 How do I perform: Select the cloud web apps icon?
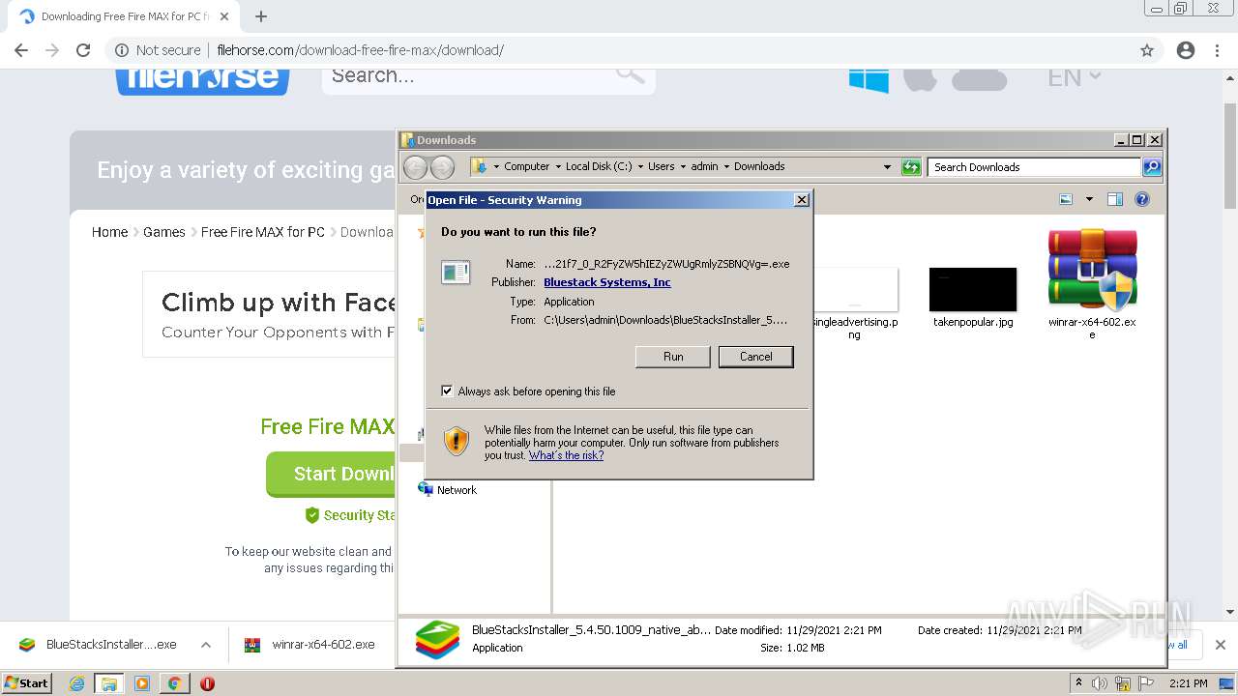click(x=980, y=79)
